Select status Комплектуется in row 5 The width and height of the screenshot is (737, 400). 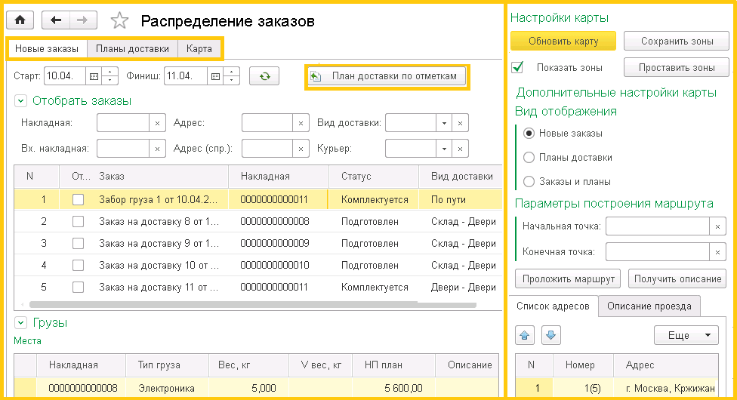point(375,288)
